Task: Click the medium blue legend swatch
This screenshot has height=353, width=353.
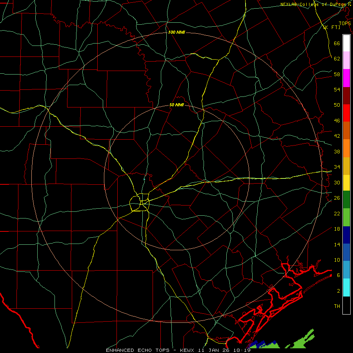Action: coord(346,252)
